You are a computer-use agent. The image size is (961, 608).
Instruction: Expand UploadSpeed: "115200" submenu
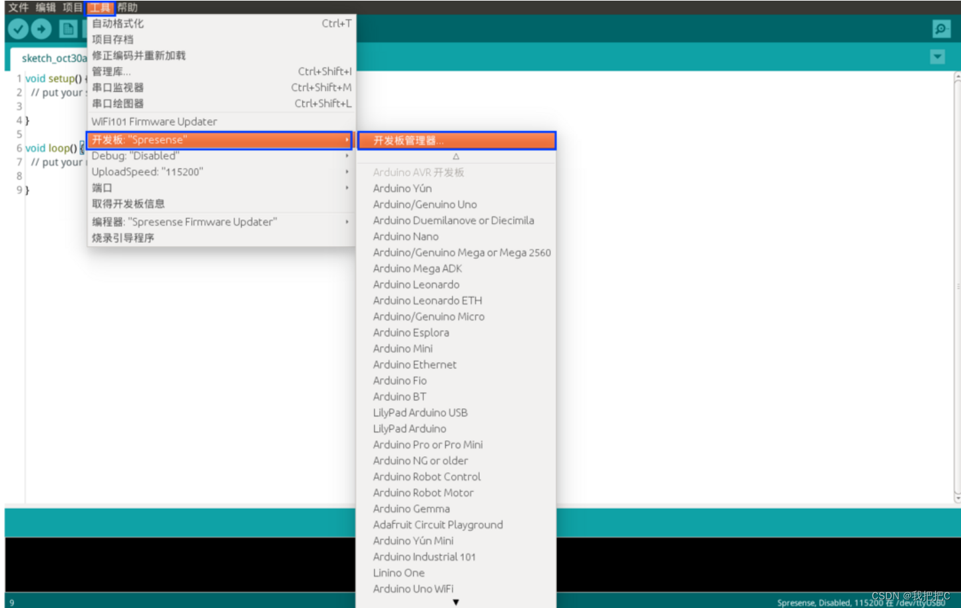point(222,172)
